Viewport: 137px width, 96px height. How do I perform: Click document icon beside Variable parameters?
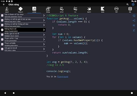click(2, 44)
